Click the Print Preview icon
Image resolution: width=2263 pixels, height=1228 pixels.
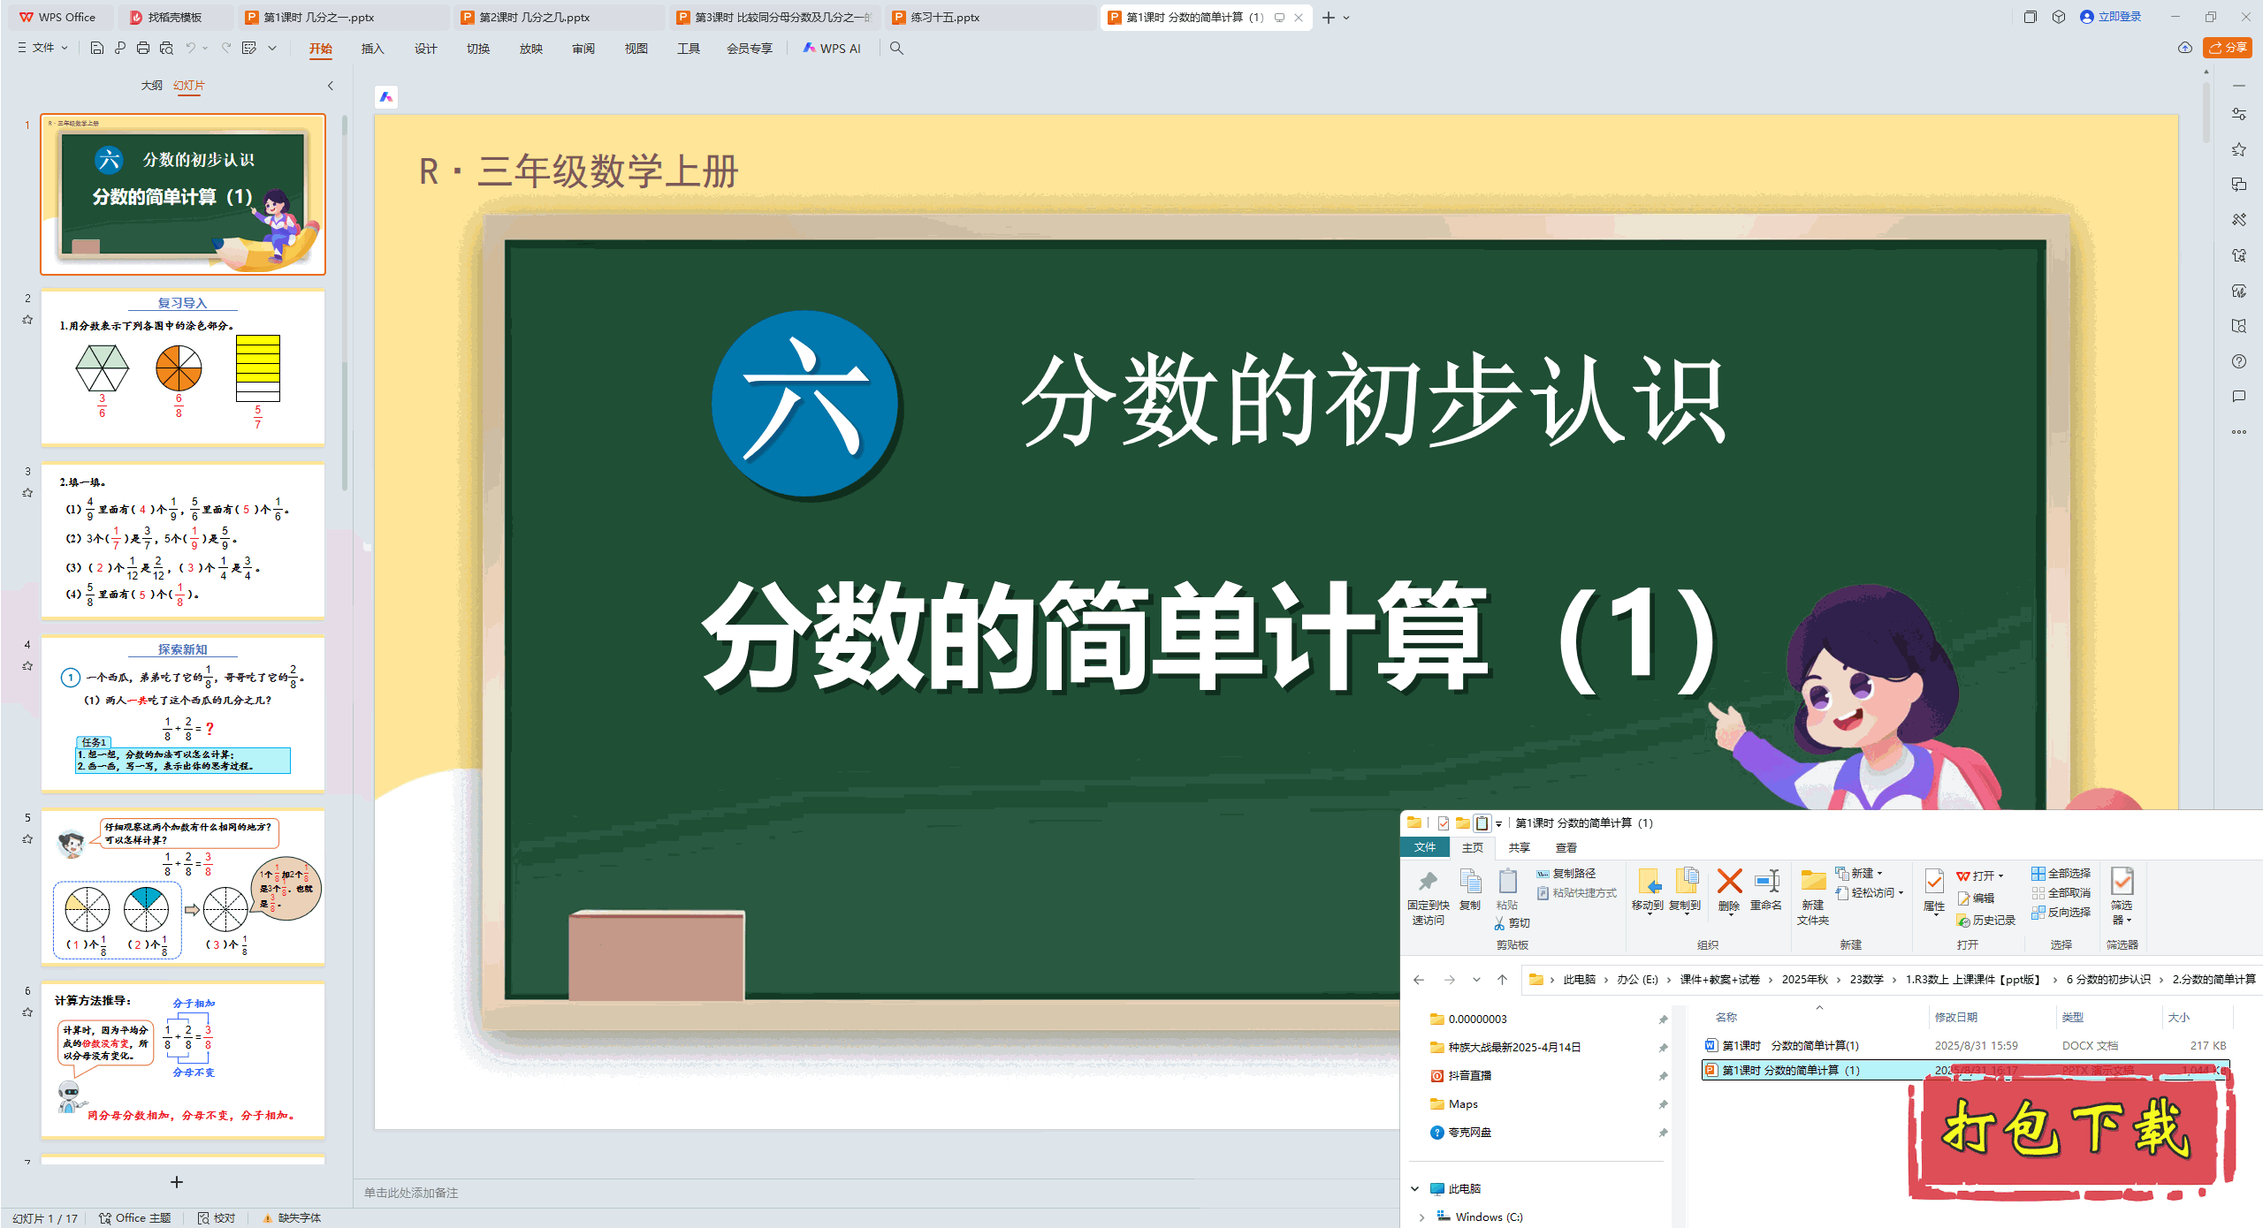(x=166, y=48)
